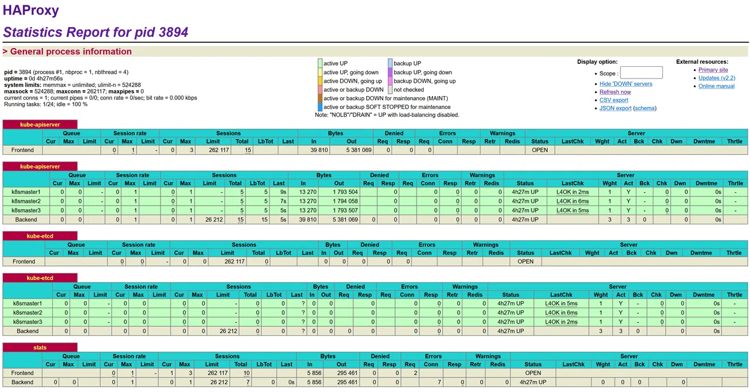Click the 'Display option:' label
Image resolution: width=750 pixels, height=392 pixels.
click(x=597, y=62)
